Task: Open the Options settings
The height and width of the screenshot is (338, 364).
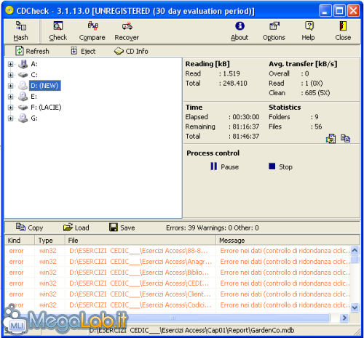Action: 274,31
